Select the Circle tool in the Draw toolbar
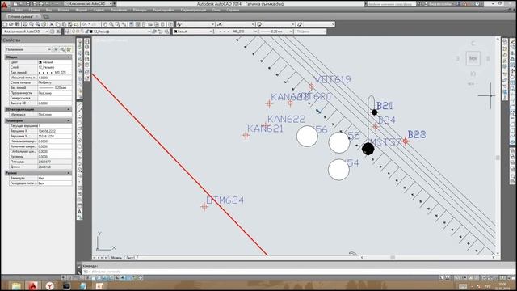Viewport: 517px width, 291px height. pyautogui.click(x=79, y=141)
